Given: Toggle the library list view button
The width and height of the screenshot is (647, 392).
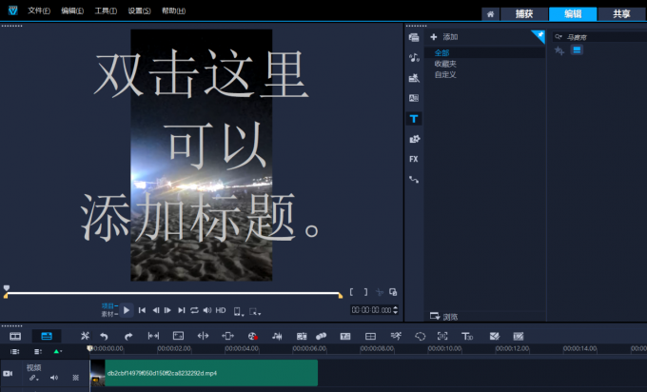Looking at the screenshot, I should [577, 49].
